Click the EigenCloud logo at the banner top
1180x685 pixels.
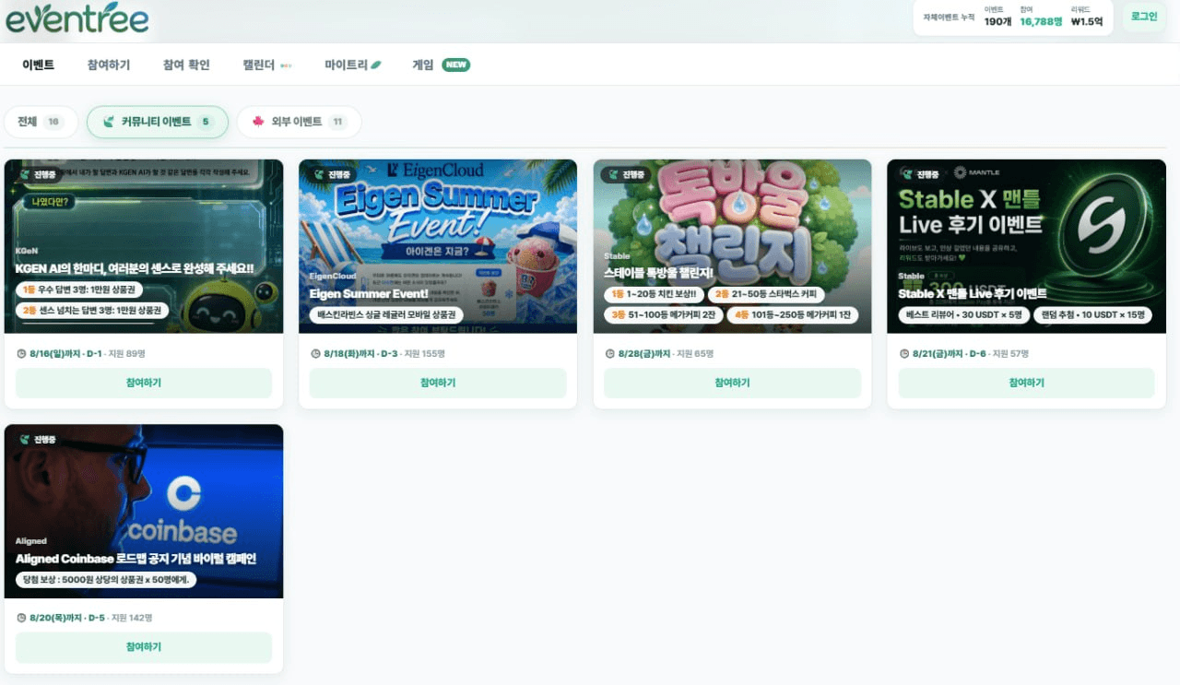(x=435, y=170)
